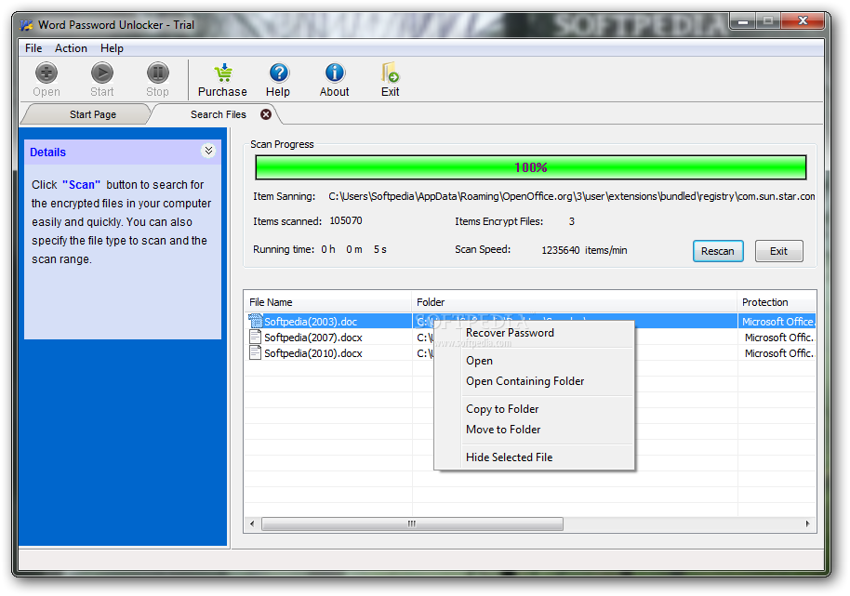Select Copy to Folder menu entry
Viewport: 850px width, 596px height.
tap(534, 409)
